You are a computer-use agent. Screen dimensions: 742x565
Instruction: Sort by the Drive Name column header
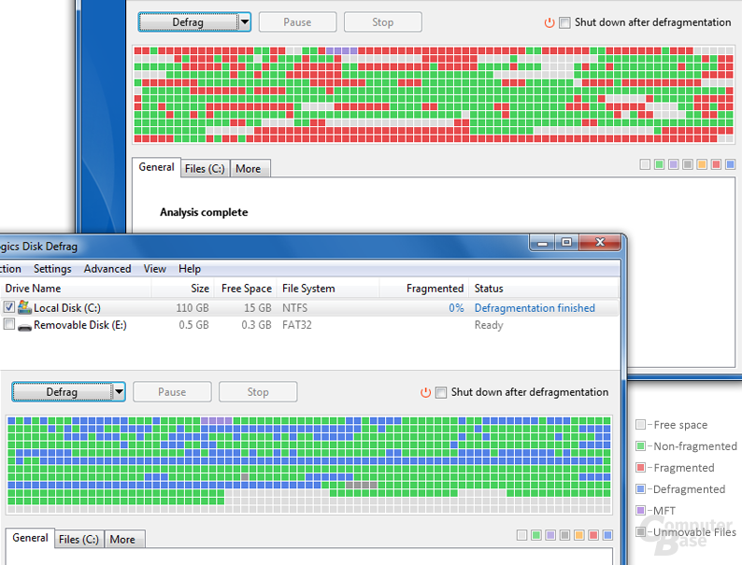76,289
